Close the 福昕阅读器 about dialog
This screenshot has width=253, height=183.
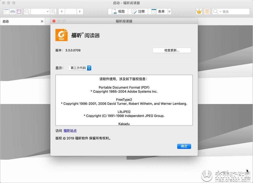[x=54, y=21]
